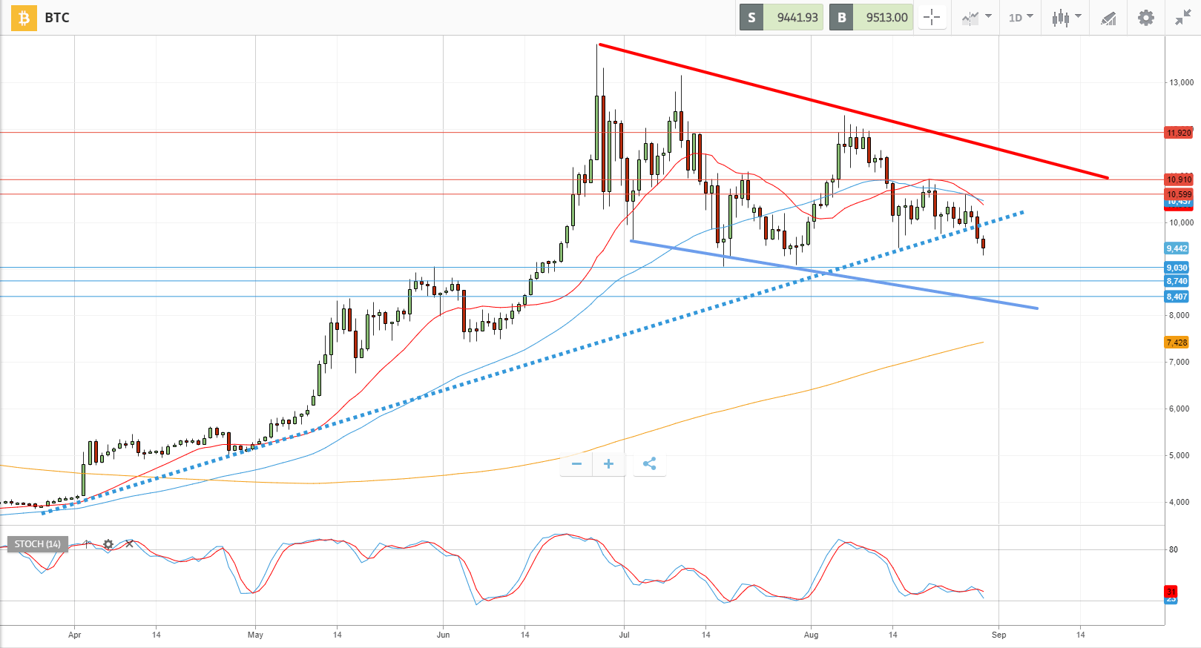Screen dimensions: 1201x648
Task: Select the 10,910 red price level label
Action: point(1179,179)
